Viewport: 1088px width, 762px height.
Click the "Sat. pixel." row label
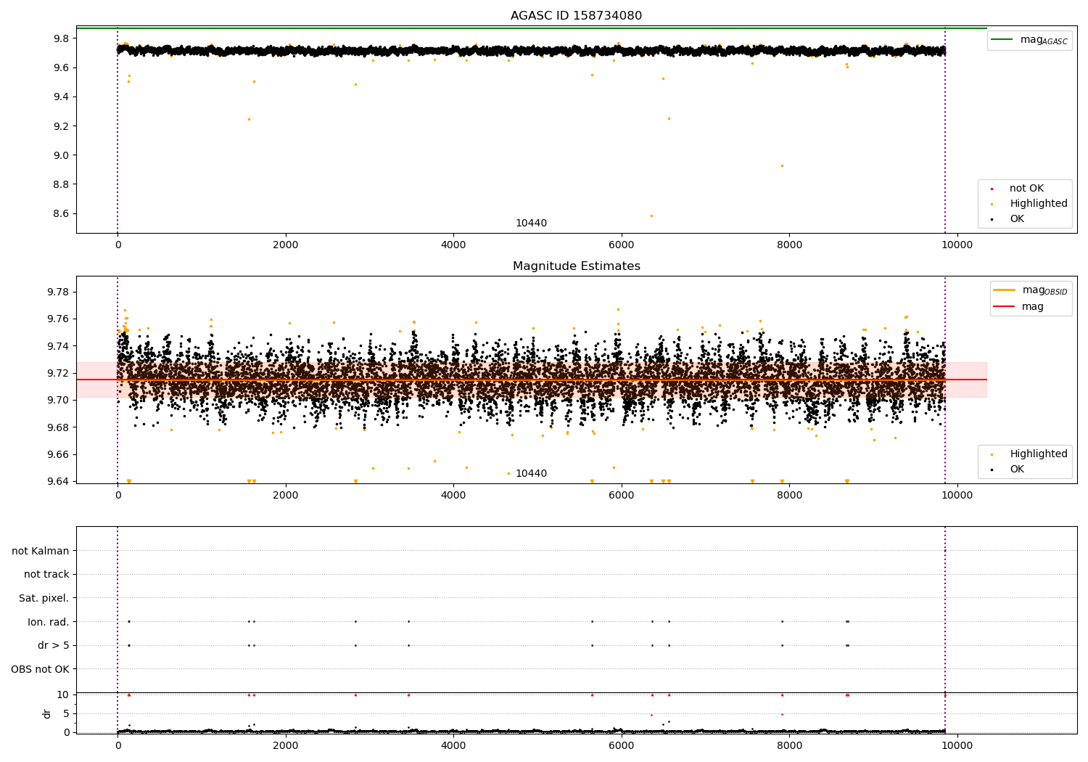44,599
